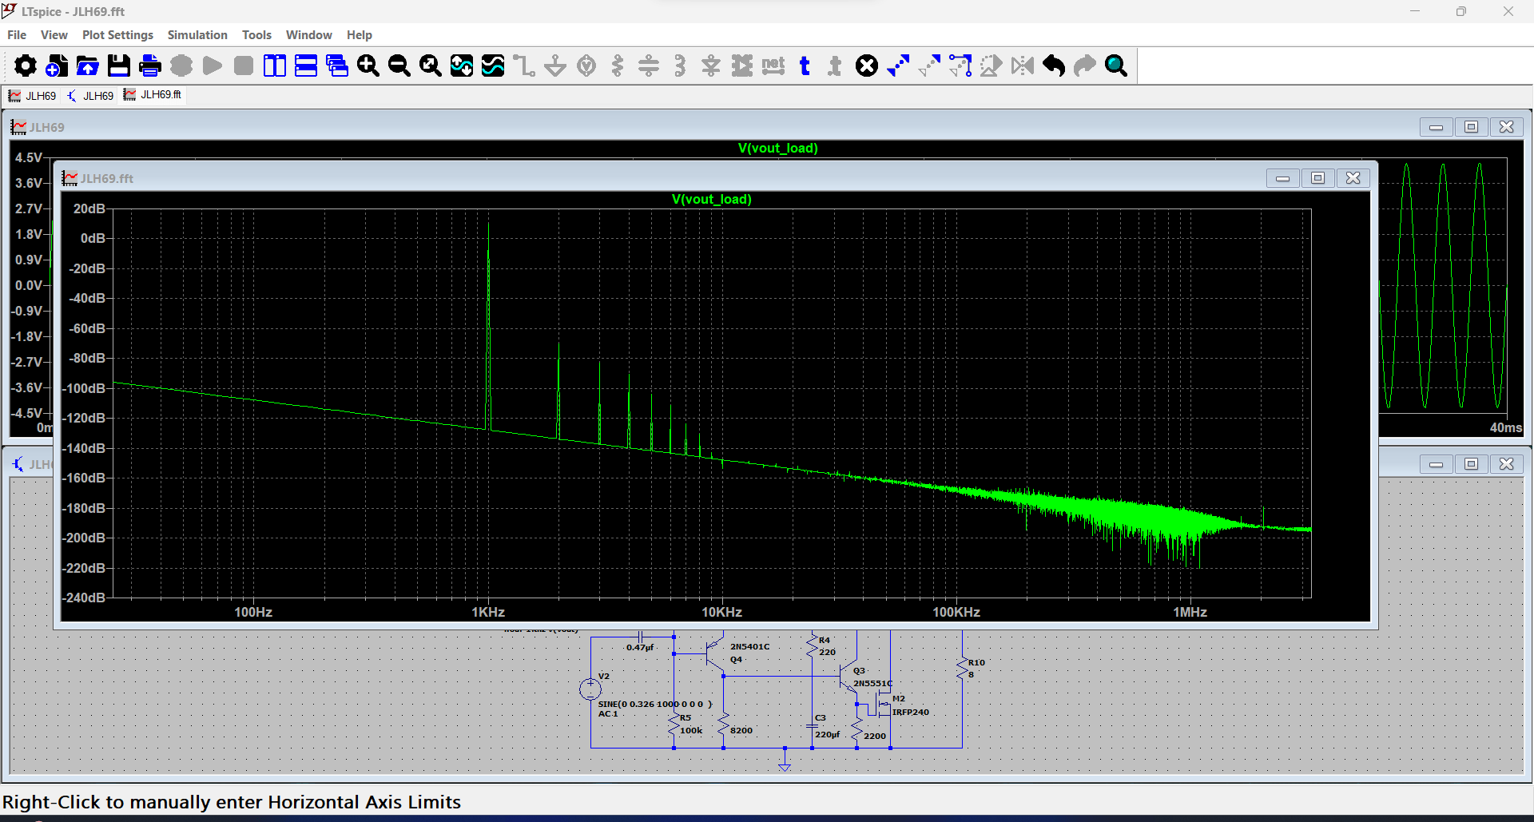Click the diode toolbar icon

click(x=711, y=66)
